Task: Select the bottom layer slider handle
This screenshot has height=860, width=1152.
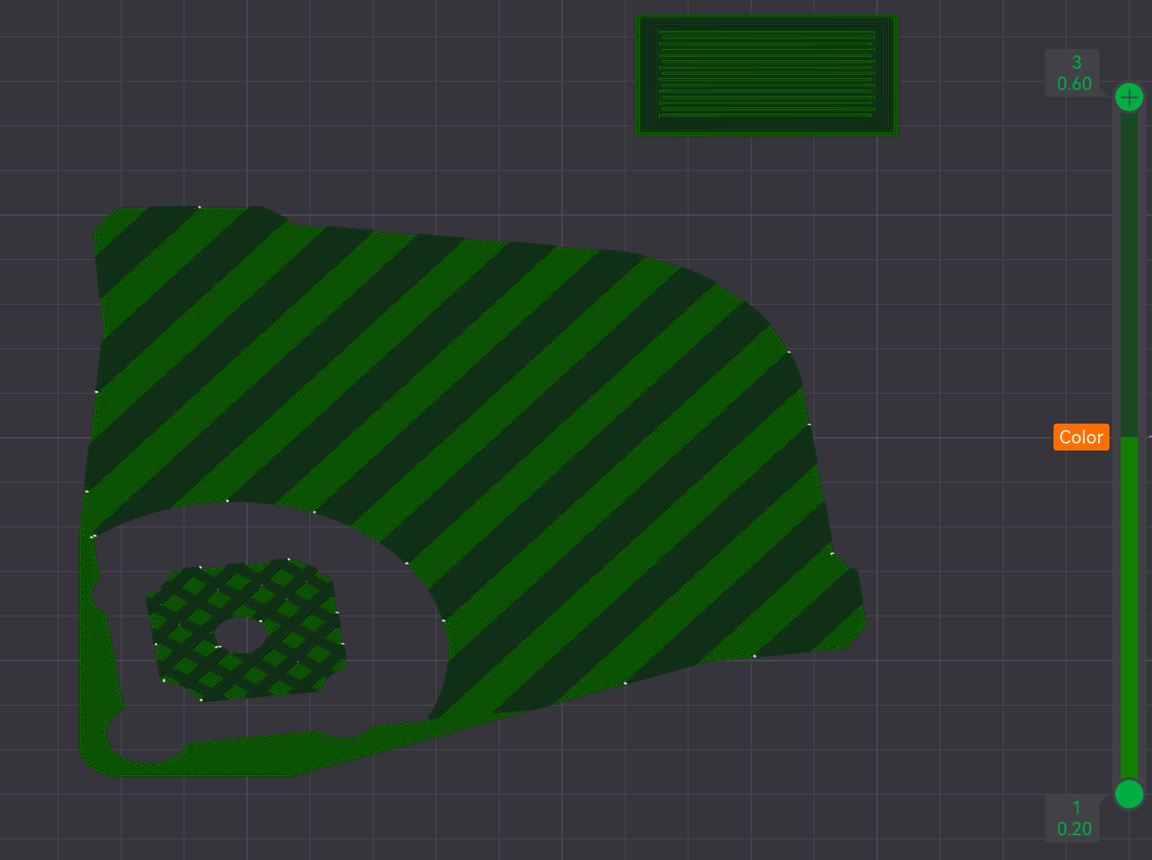Action: click(x=1129, y=794)
